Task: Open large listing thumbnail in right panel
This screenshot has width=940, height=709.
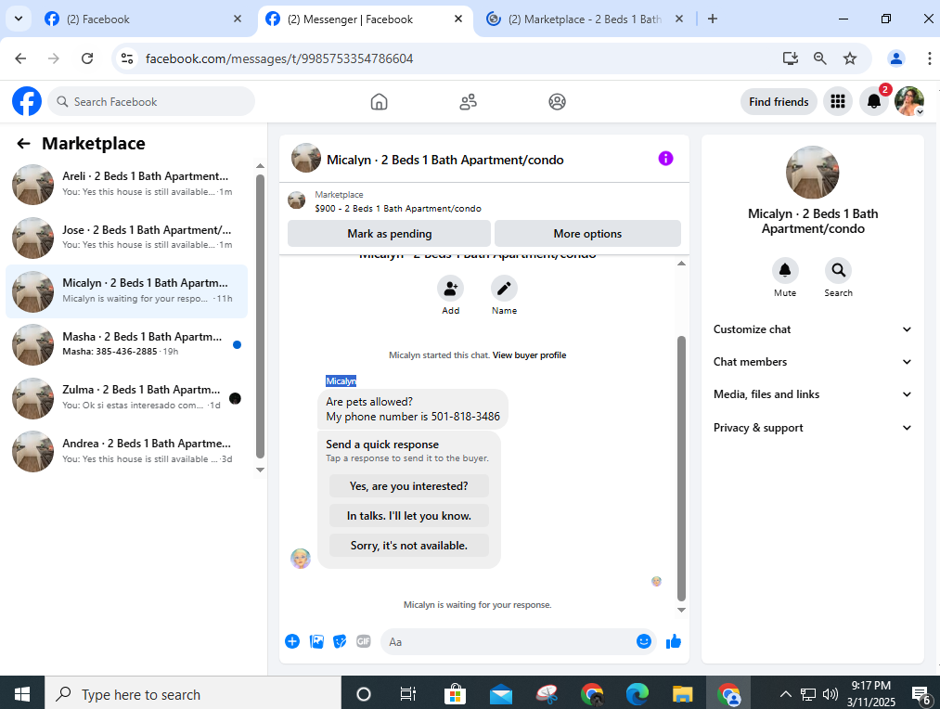Action: click(812, 172)
